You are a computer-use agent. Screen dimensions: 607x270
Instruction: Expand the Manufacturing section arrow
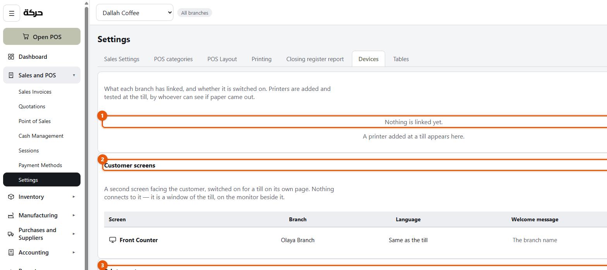click(x=74, y=215)
